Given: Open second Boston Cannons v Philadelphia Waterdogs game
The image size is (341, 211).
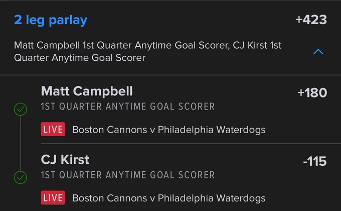Looking at the screenshot, I should [169, 198].
